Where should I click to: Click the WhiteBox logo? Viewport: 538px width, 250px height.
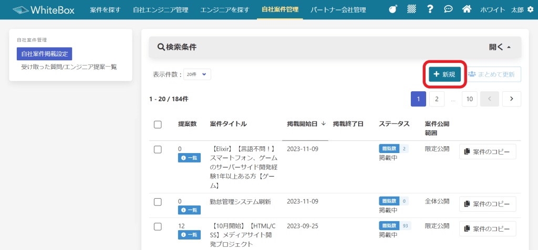coord(44,10)
